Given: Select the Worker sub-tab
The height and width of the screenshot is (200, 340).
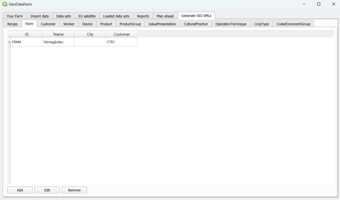Looking at the screenshot, I should click(69, 24).
